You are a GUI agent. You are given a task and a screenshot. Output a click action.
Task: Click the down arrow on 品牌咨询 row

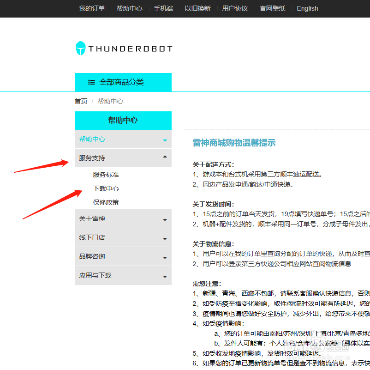coord(165,258)
